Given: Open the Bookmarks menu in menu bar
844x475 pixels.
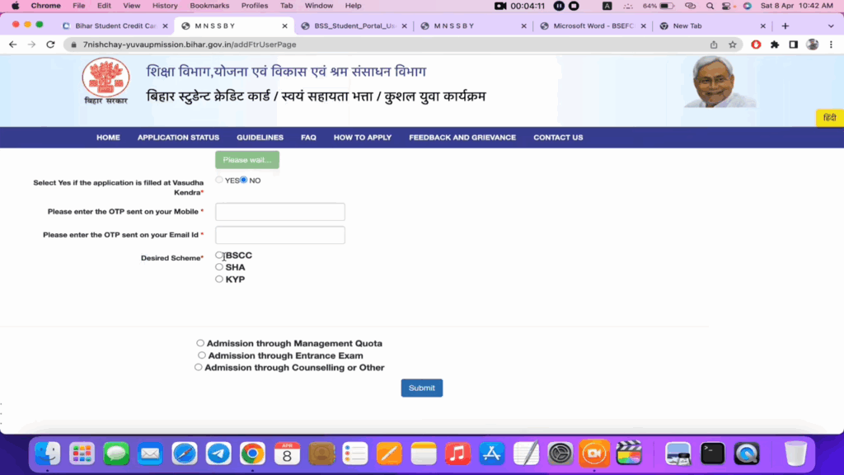Looking at the screenshot, I should (209, 6).
